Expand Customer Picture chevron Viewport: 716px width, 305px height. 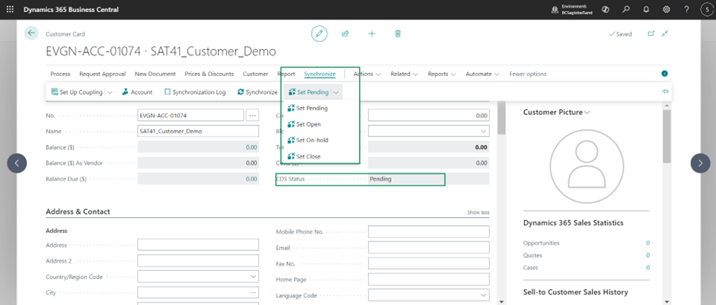tap(588, 112)
